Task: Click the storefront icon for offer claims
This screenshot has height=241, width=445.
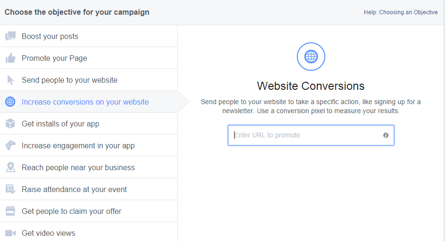Action: [x=10, y=211]
